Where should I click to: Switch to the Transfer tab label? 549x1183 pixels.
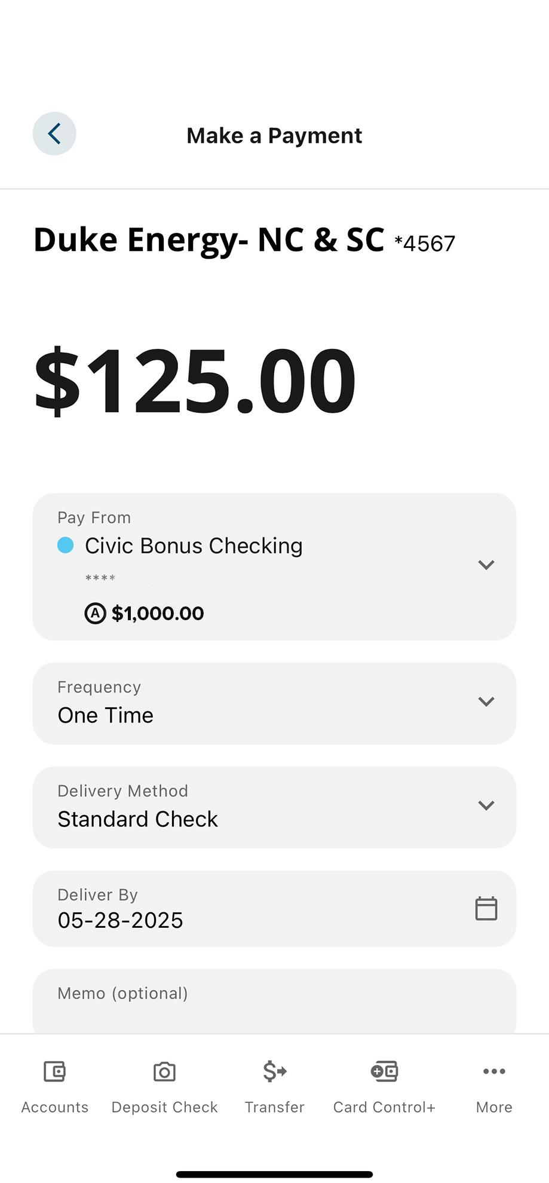275,1107
